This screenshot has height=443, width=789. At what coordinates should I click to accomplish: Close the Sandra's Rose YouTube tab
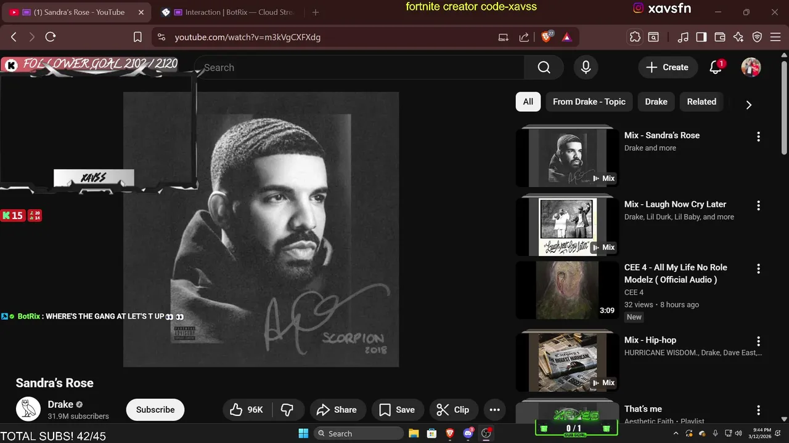(141, 12)
